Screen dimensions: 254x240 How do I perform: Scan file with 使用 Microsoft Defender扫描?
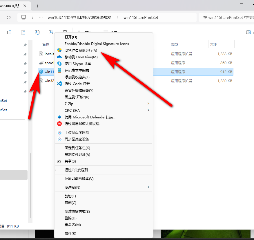(90, 117)
